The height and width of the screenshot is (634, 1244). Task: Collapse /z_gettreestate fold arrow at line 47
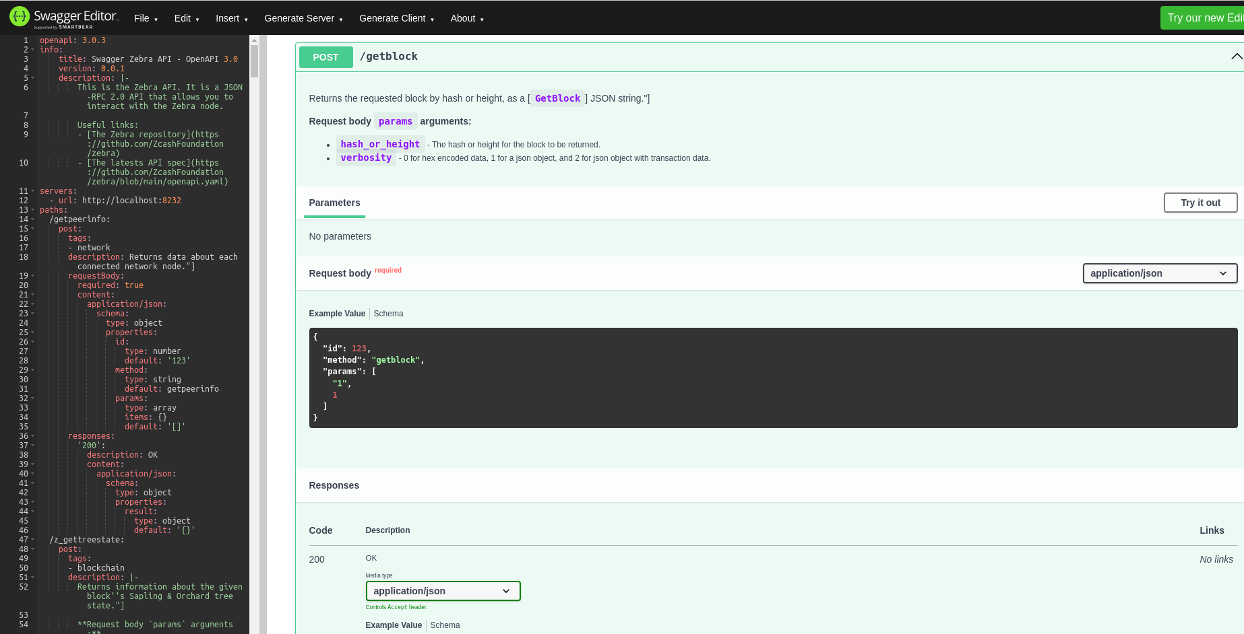click(32, 540)
